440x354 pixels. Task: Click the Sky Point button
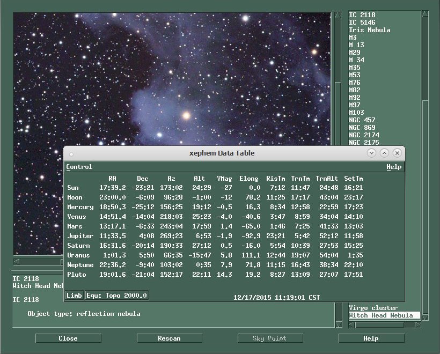[270, 338]
